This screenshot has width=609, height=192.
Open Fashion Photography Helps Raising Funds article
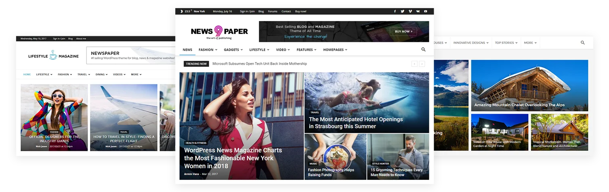(x=331, y=172)
